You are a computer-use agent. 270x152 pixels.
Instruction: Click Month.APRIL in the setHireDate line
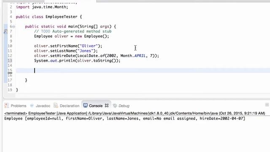pyautogui.click(x=133, y=56)
